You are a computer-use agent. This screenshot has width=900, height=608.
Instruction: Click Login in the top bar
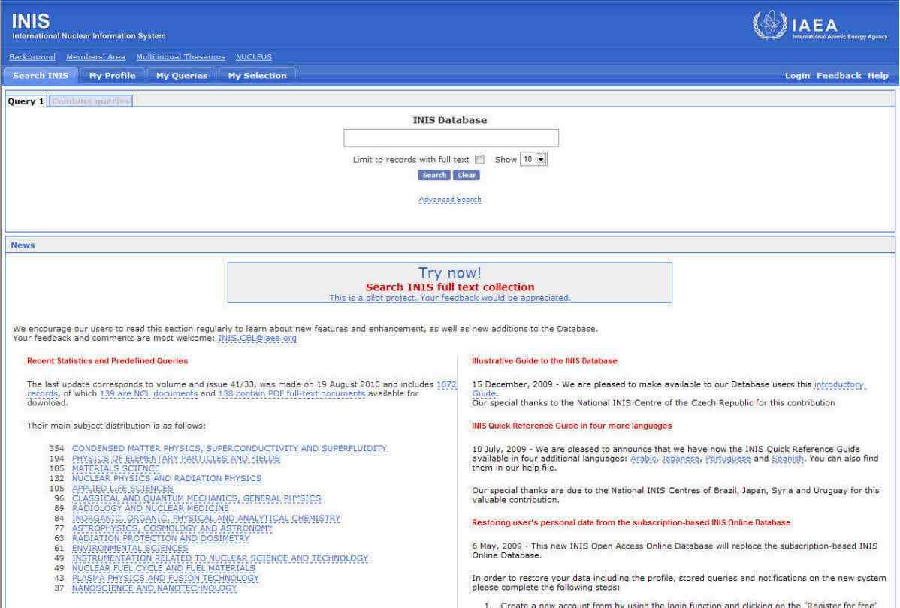coord(797,75)
